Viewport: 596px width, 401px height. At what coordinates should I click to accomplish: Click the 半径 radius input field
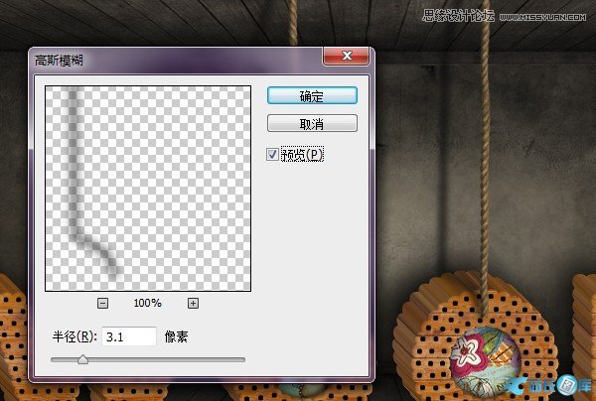pyautogui.click(x=127, y=336)
